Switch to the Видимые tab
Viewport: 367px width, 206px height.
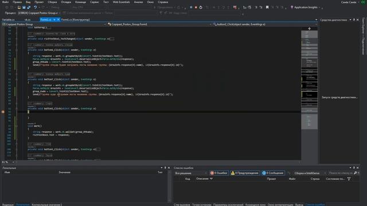[x=8, y=205]
